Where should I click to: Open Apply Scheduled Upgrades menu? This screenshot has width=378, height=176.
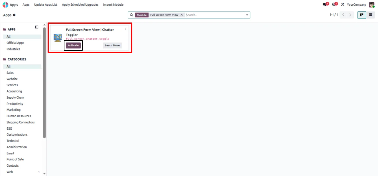click(x=80, y=5)
